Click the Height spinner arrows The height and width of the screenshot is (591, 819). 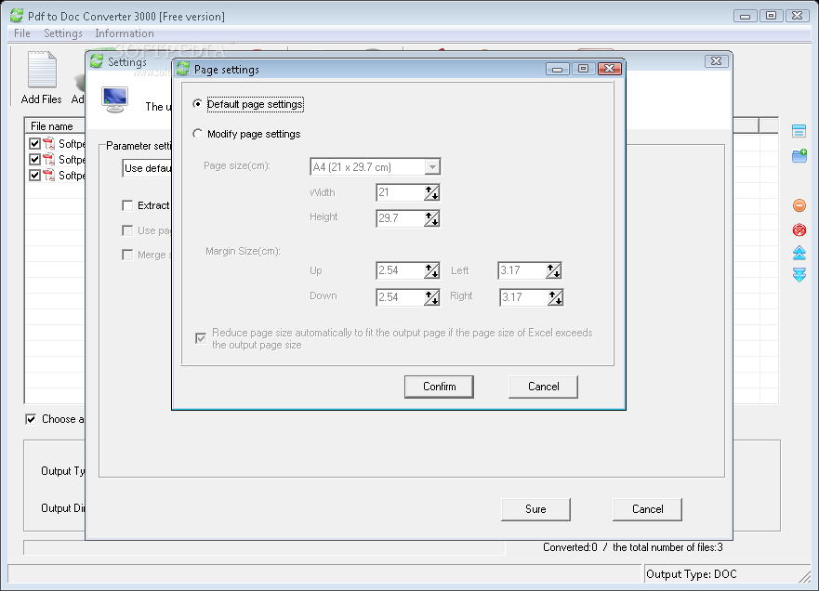[x=431, y=218]
